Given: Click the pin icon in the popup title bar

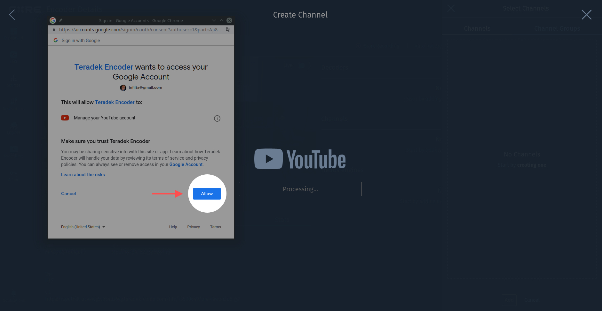Looking at the screenshot, I should pyautogui.click(x=60, y=20).
